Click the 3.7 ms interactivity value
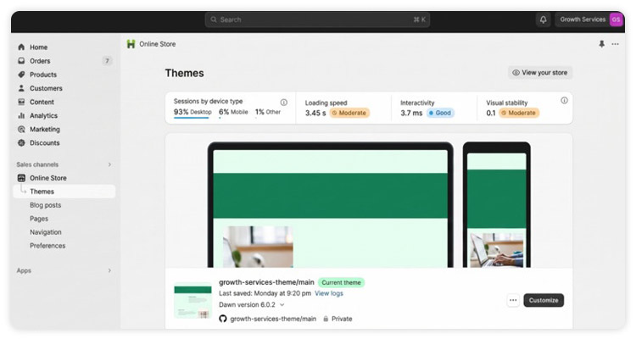 pos(411,113)
